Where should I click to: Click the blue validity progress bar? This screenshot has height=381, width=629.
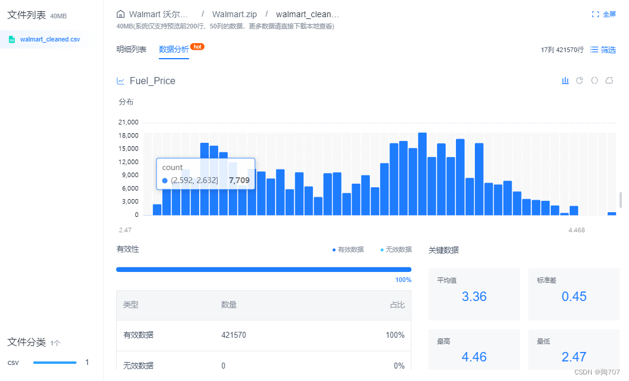pyautogui.click(x=264, y=270)
